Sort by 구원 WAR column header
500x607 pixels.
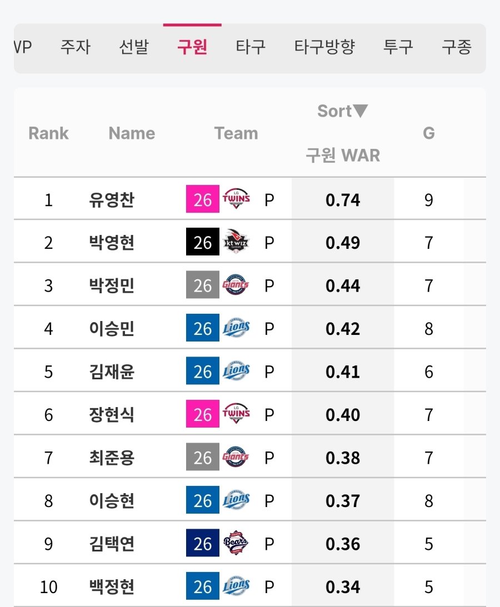click(343, 155)
